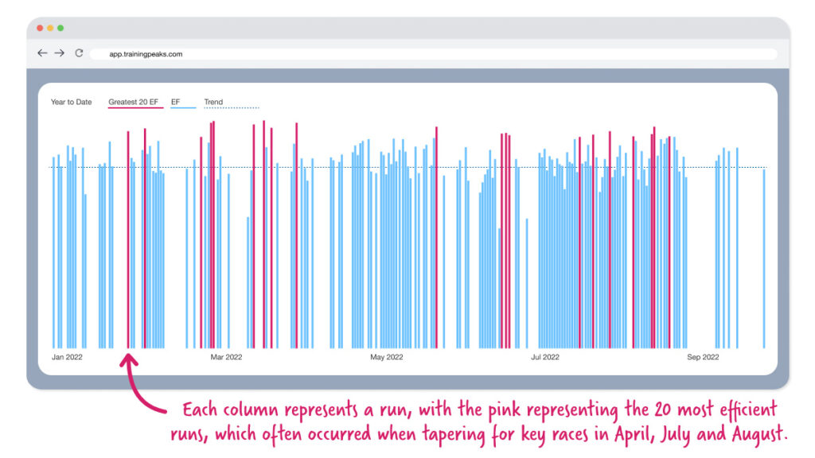Click the red close window dot
Viewport: 815px width, 458px height.
[39, 28]
